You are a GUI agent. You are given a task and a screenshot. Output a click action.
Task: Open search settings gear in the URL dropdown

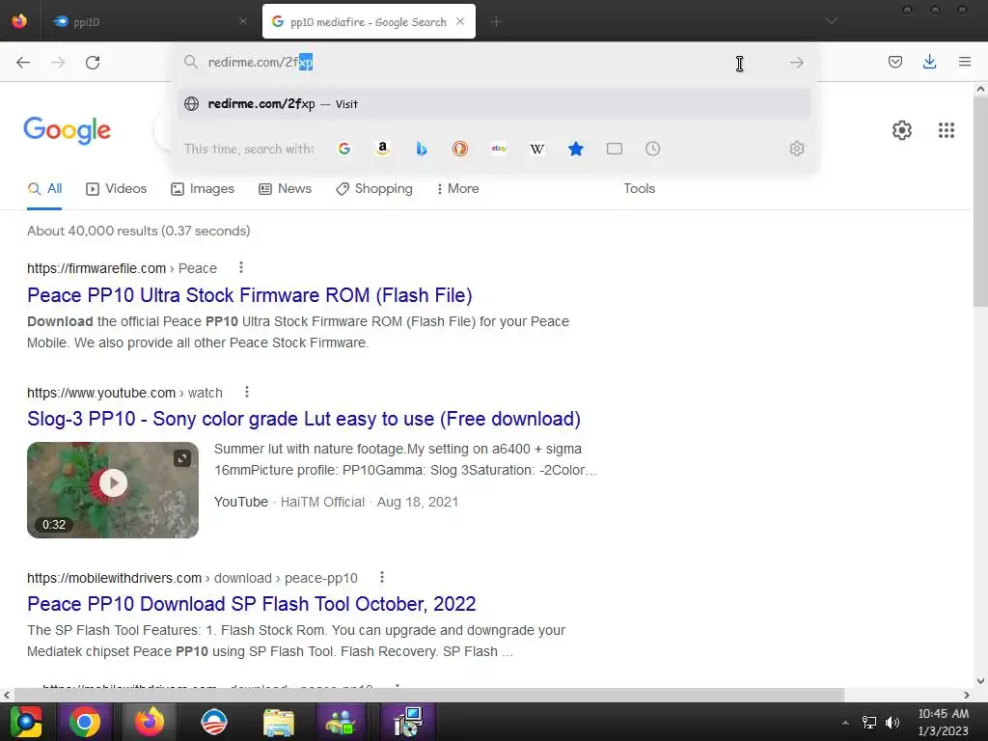pyautogui.click(x=796, y=149)
